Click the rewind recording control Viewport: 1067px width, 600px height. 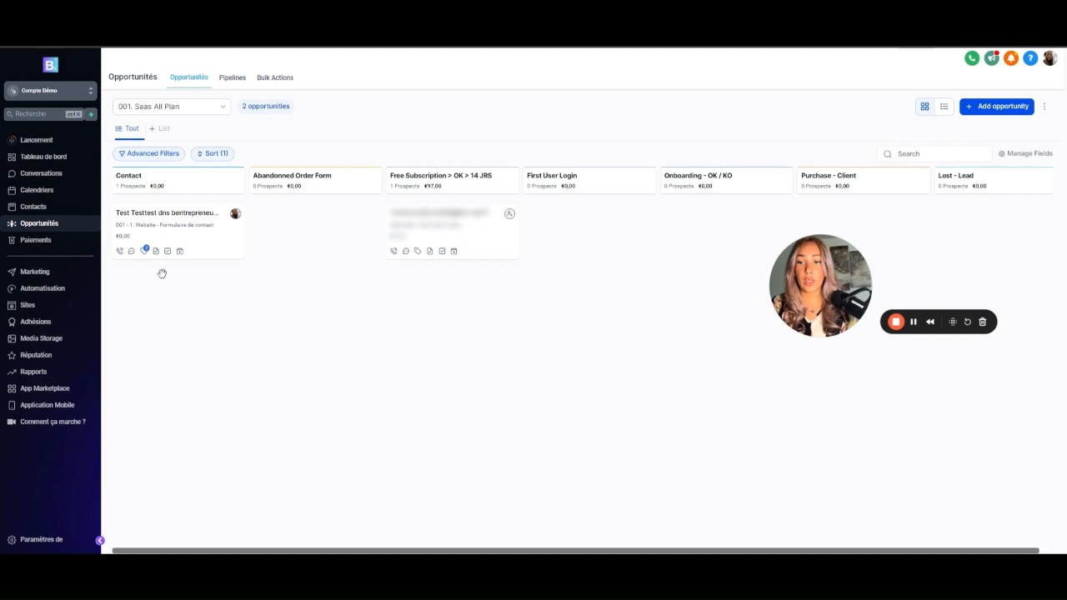click(930, 322)
